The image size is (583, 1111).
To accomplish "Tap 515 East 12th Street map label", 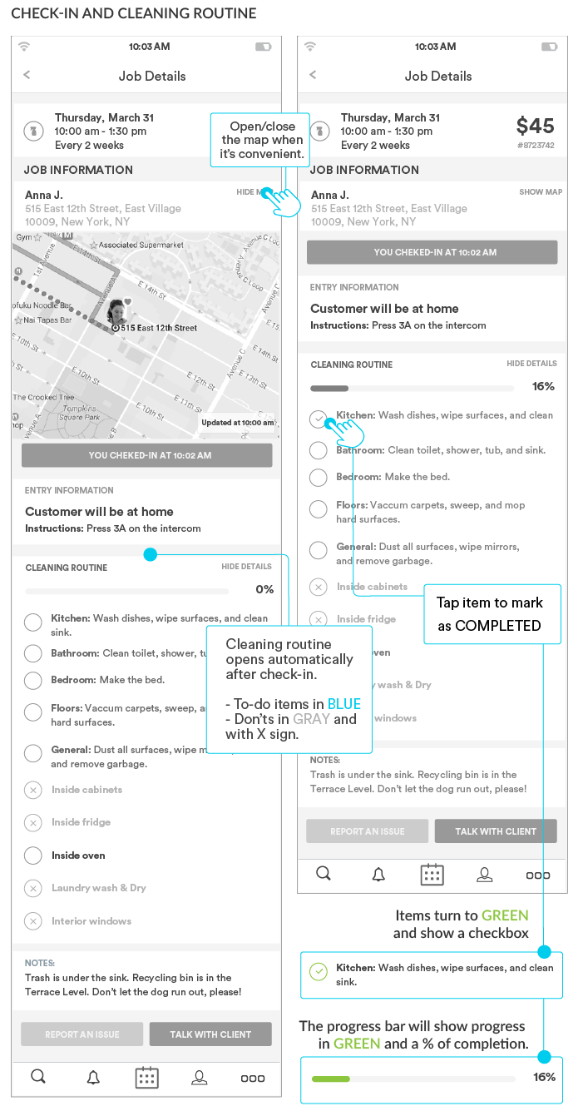I will [x=160, y=328].
